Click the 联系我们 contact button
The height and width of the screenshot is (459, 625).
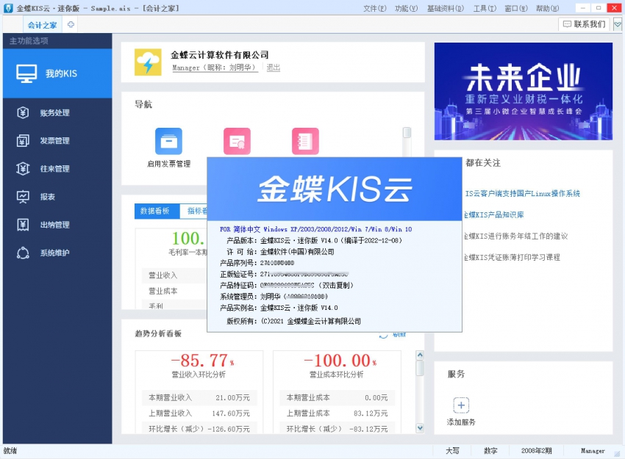coord(583,24)
